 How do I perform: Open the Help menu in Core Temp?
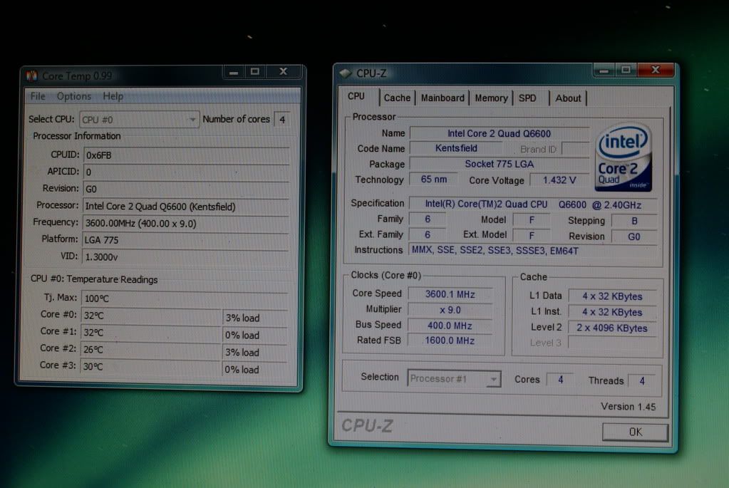click(113, 96)
